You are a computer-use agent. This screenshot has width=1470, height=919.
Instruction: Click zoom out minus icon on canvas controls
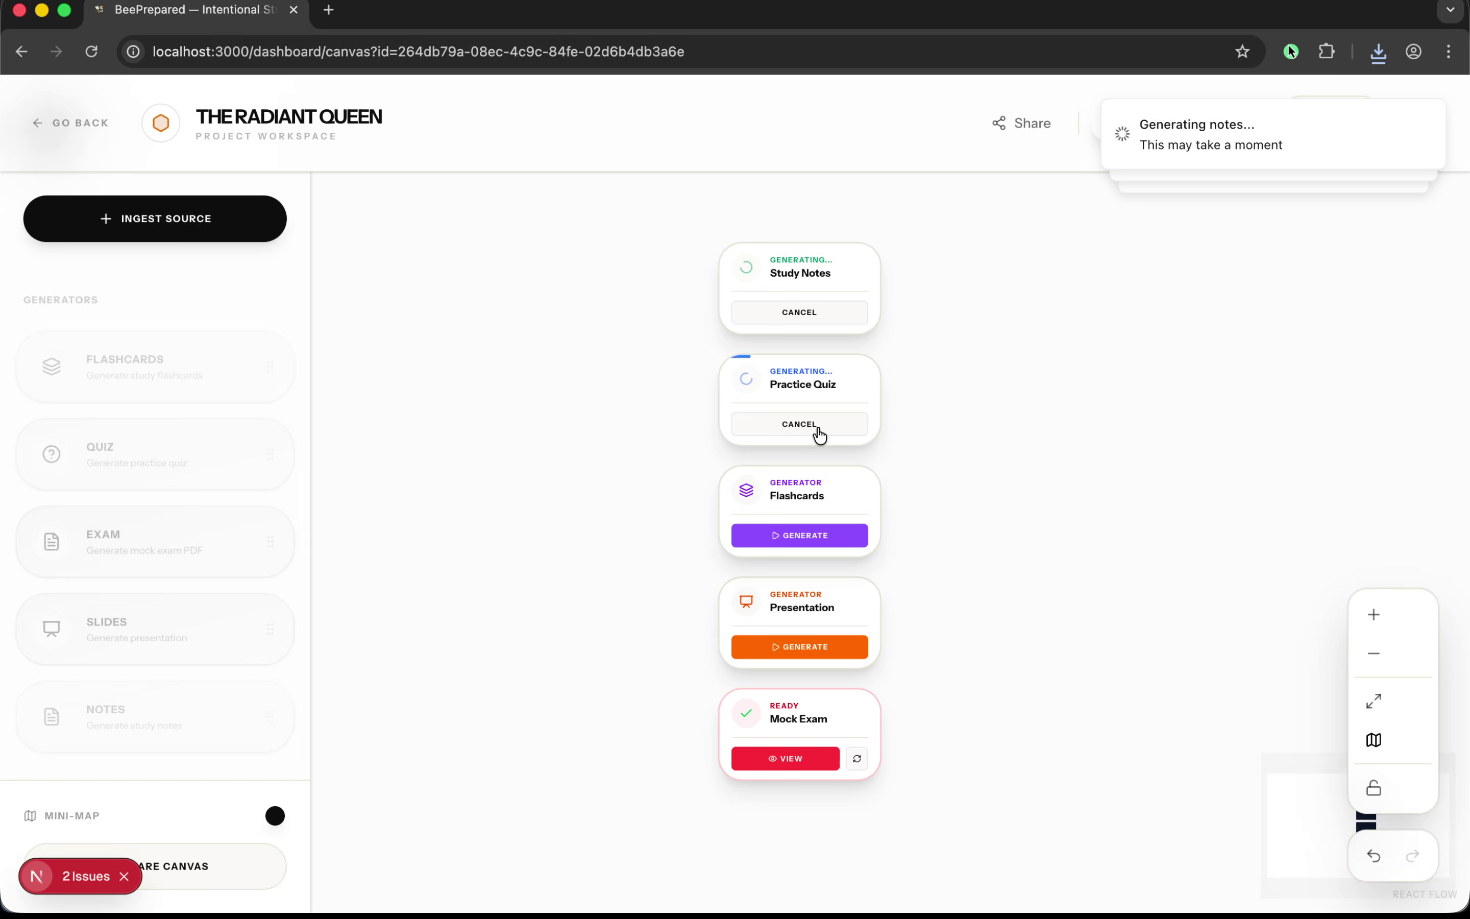pos(1373,654)
